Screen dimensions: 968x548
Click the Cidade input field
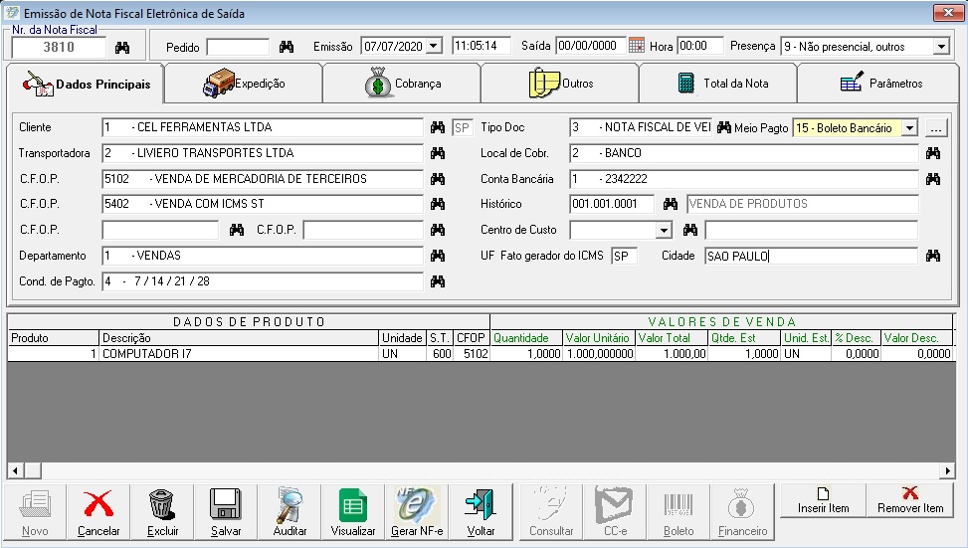[x=810, y=257]
